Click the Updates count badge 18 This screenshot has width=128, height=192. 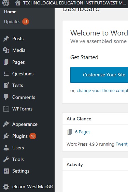(x=26, y=22)
